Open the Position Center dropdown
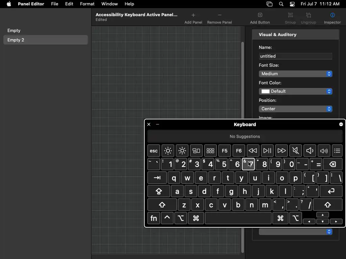This screenshot has width=346, height=259. [x=295, y=109]
